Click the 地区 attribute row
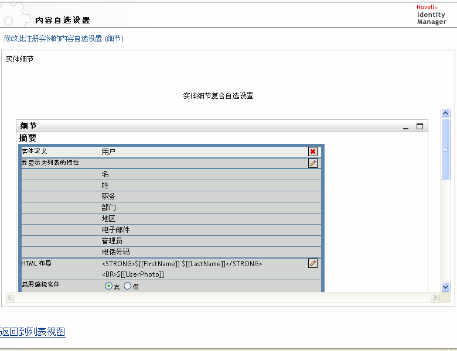The height and width of the screenshot is (351, 457). pyautogui.click(x=171, y=219)
